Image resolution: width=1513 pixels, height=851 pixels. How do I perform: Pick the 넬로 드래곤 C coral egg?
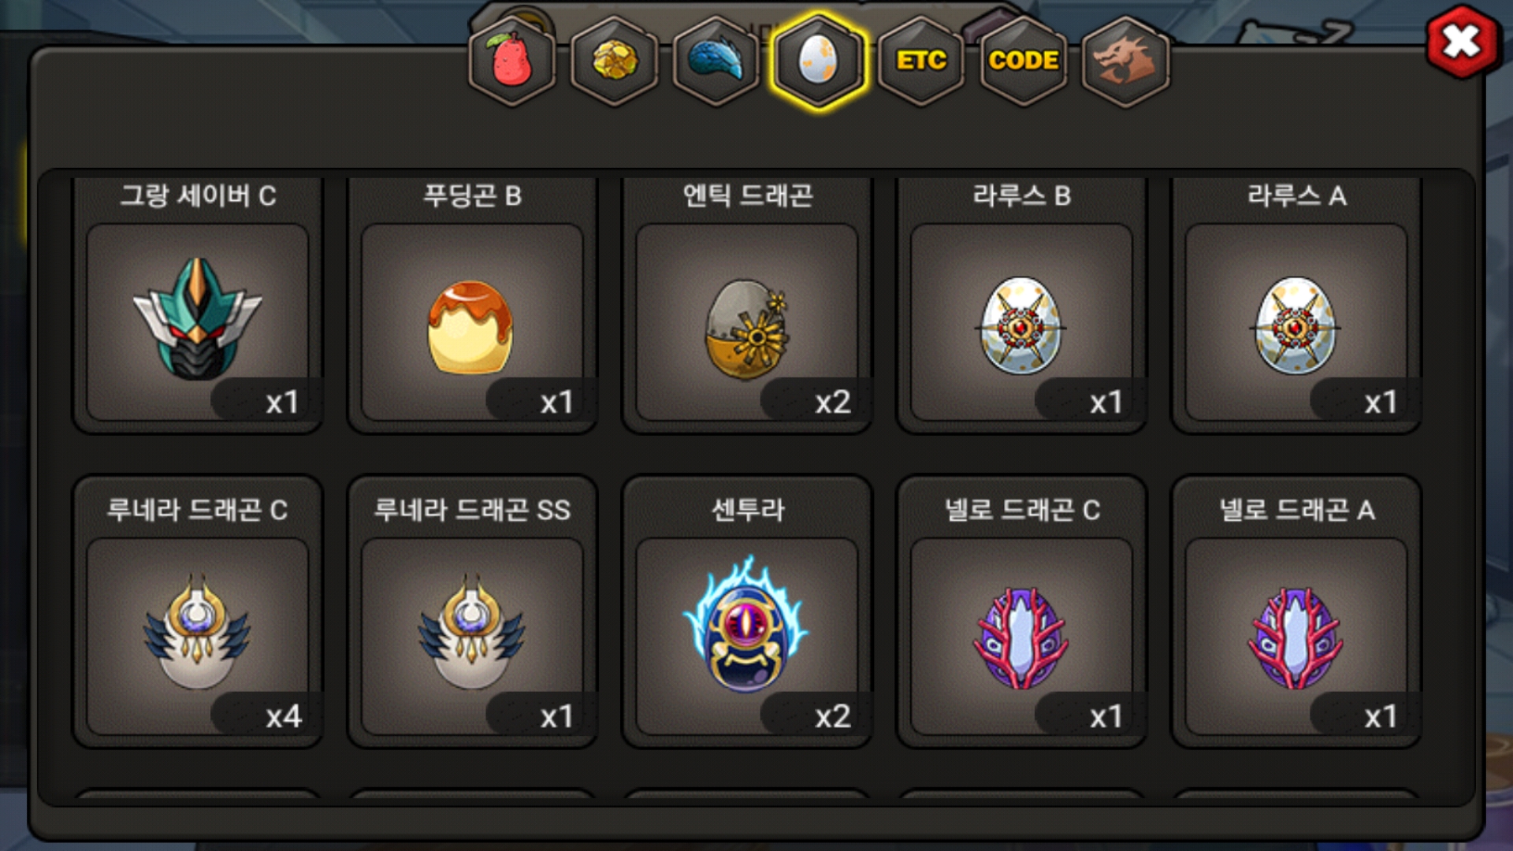[x=1022, y=636]
